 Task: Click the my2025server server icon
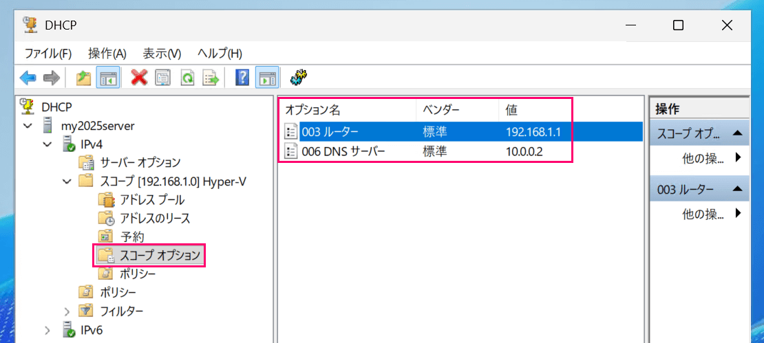click(47, 126)
